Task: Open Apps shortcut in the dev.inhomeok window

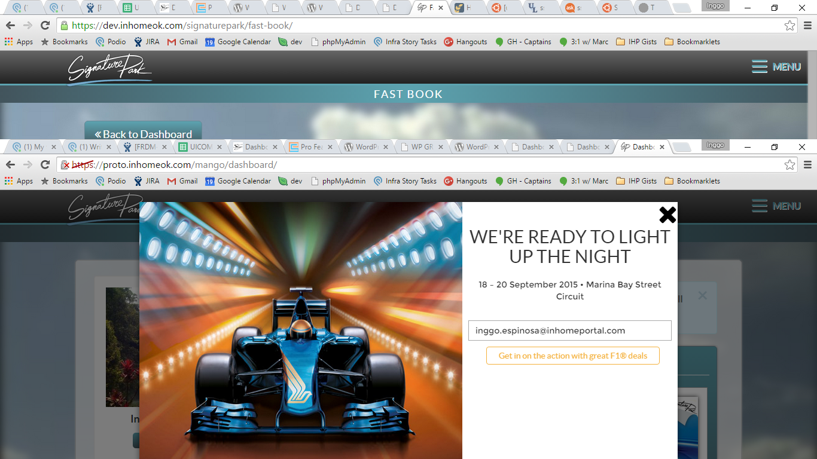Action: [19, 42]
